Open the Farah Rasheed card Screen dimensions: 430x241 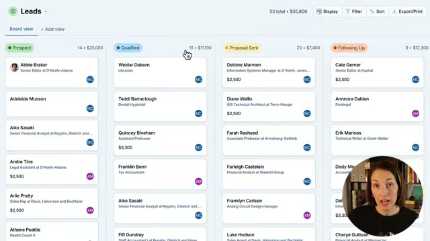click(269, 141)
